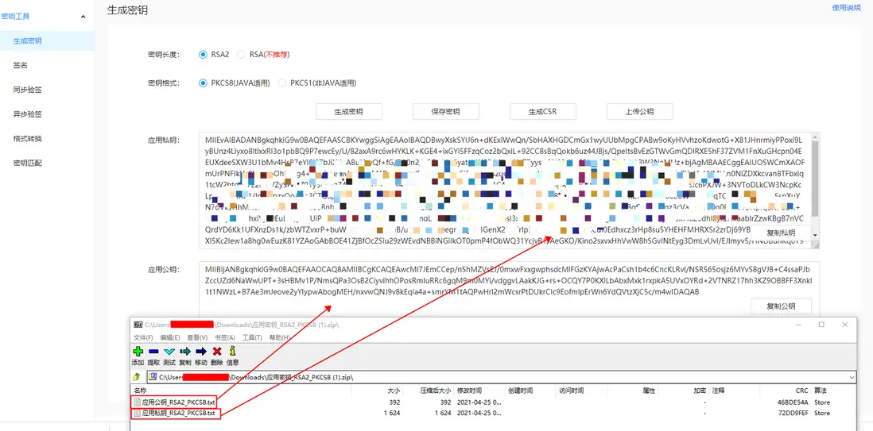Image resolution: width=873 pixels, height=431 pixels.
Task: Click the 复制私钥 button
Action: coord(781,233)
